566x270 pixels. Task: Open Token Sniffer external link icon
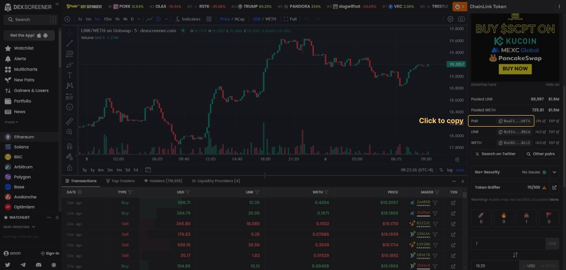[554, 187]
